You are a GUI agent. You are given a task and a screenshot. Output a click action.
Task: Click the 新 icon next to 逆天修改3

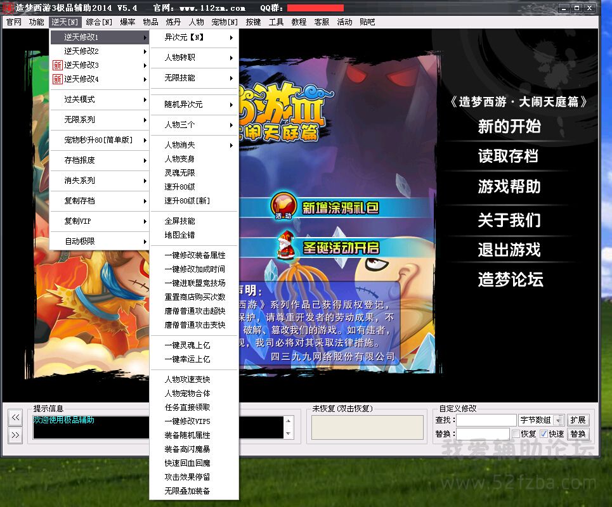click(57, 65)
